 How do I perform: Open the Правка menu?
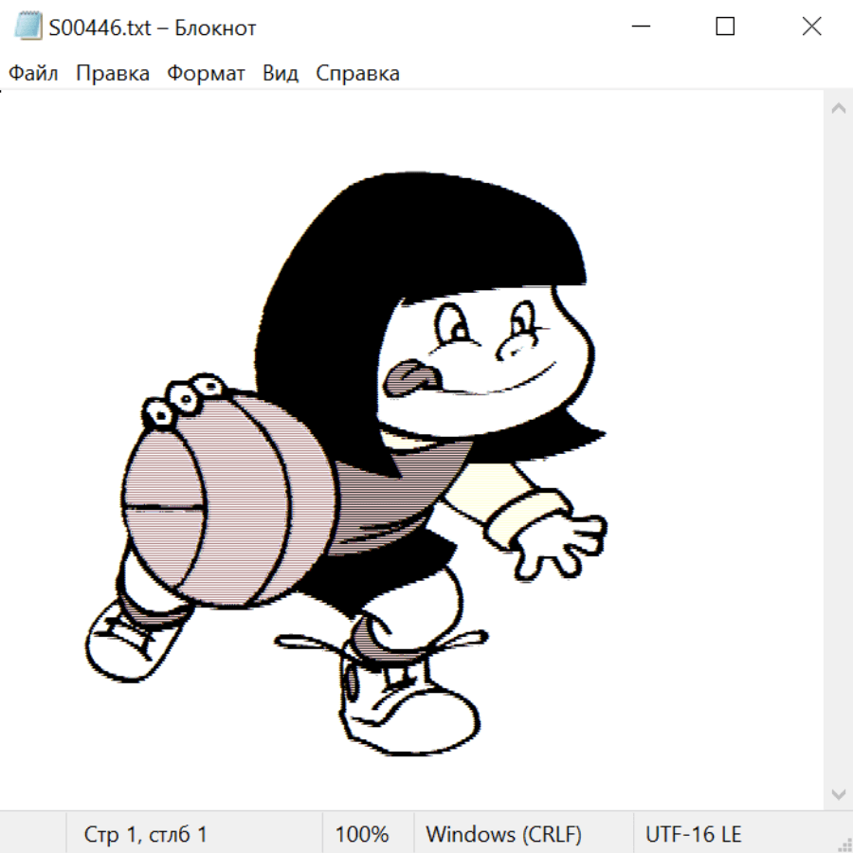click(113, 74)
